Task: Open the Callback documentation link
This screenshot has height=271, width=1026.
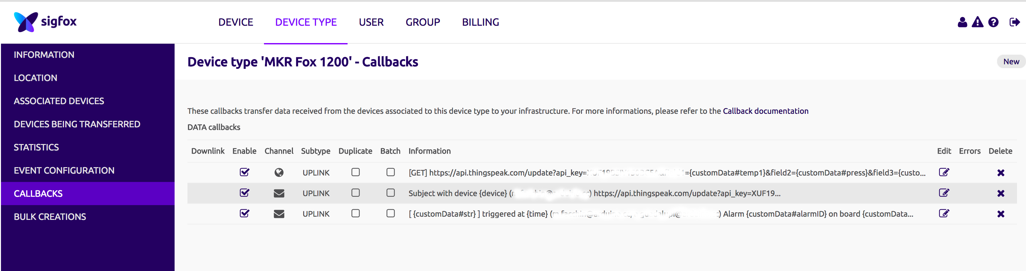Action: pos(765,111)
